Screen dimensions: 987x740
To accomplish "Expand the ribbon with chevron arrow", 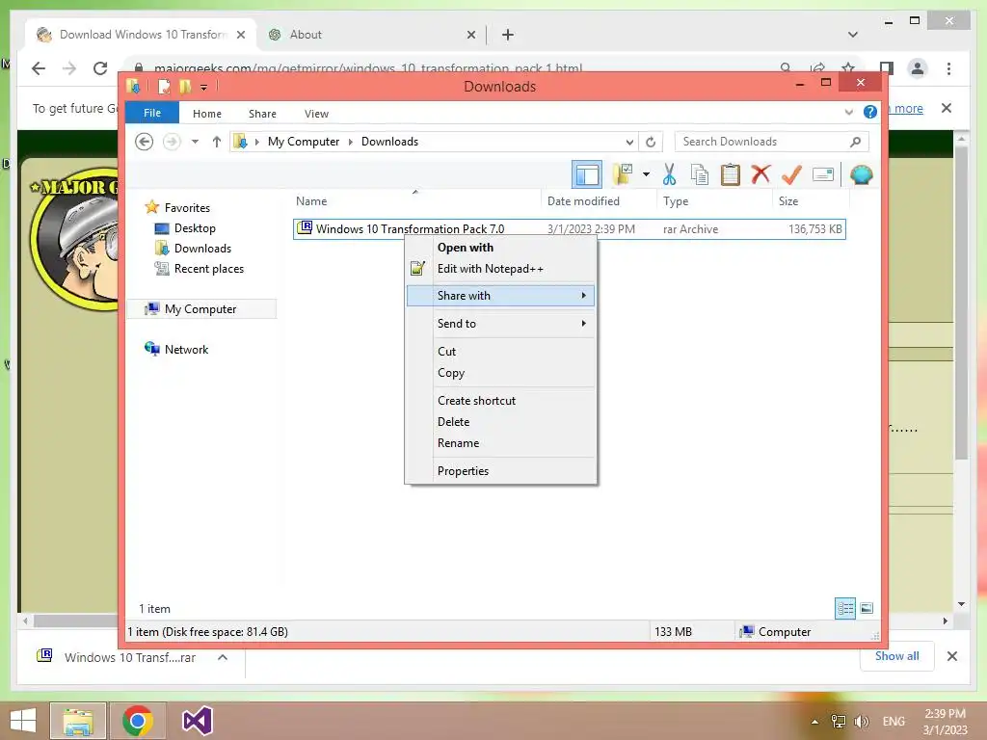I will click(848, 113).
